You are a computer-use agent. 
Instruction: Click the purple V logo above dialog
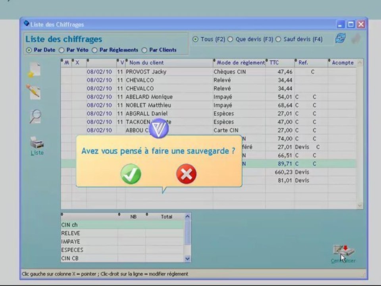pyautogui.click(x=159, y=128)
